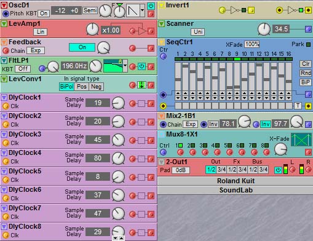Click the SeqCtr1 Clr button

click(x=306, y=64)
